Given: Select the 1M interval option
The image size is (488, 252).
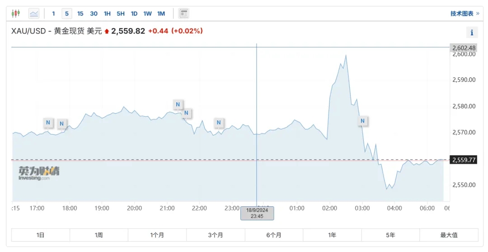Looking at the screenshot, I should [x=161, y=14].
